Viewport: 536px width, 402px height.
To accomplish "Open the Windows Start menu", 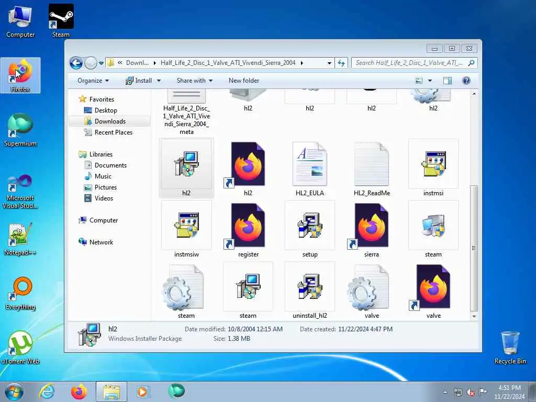I will click(x=14, y=392).
